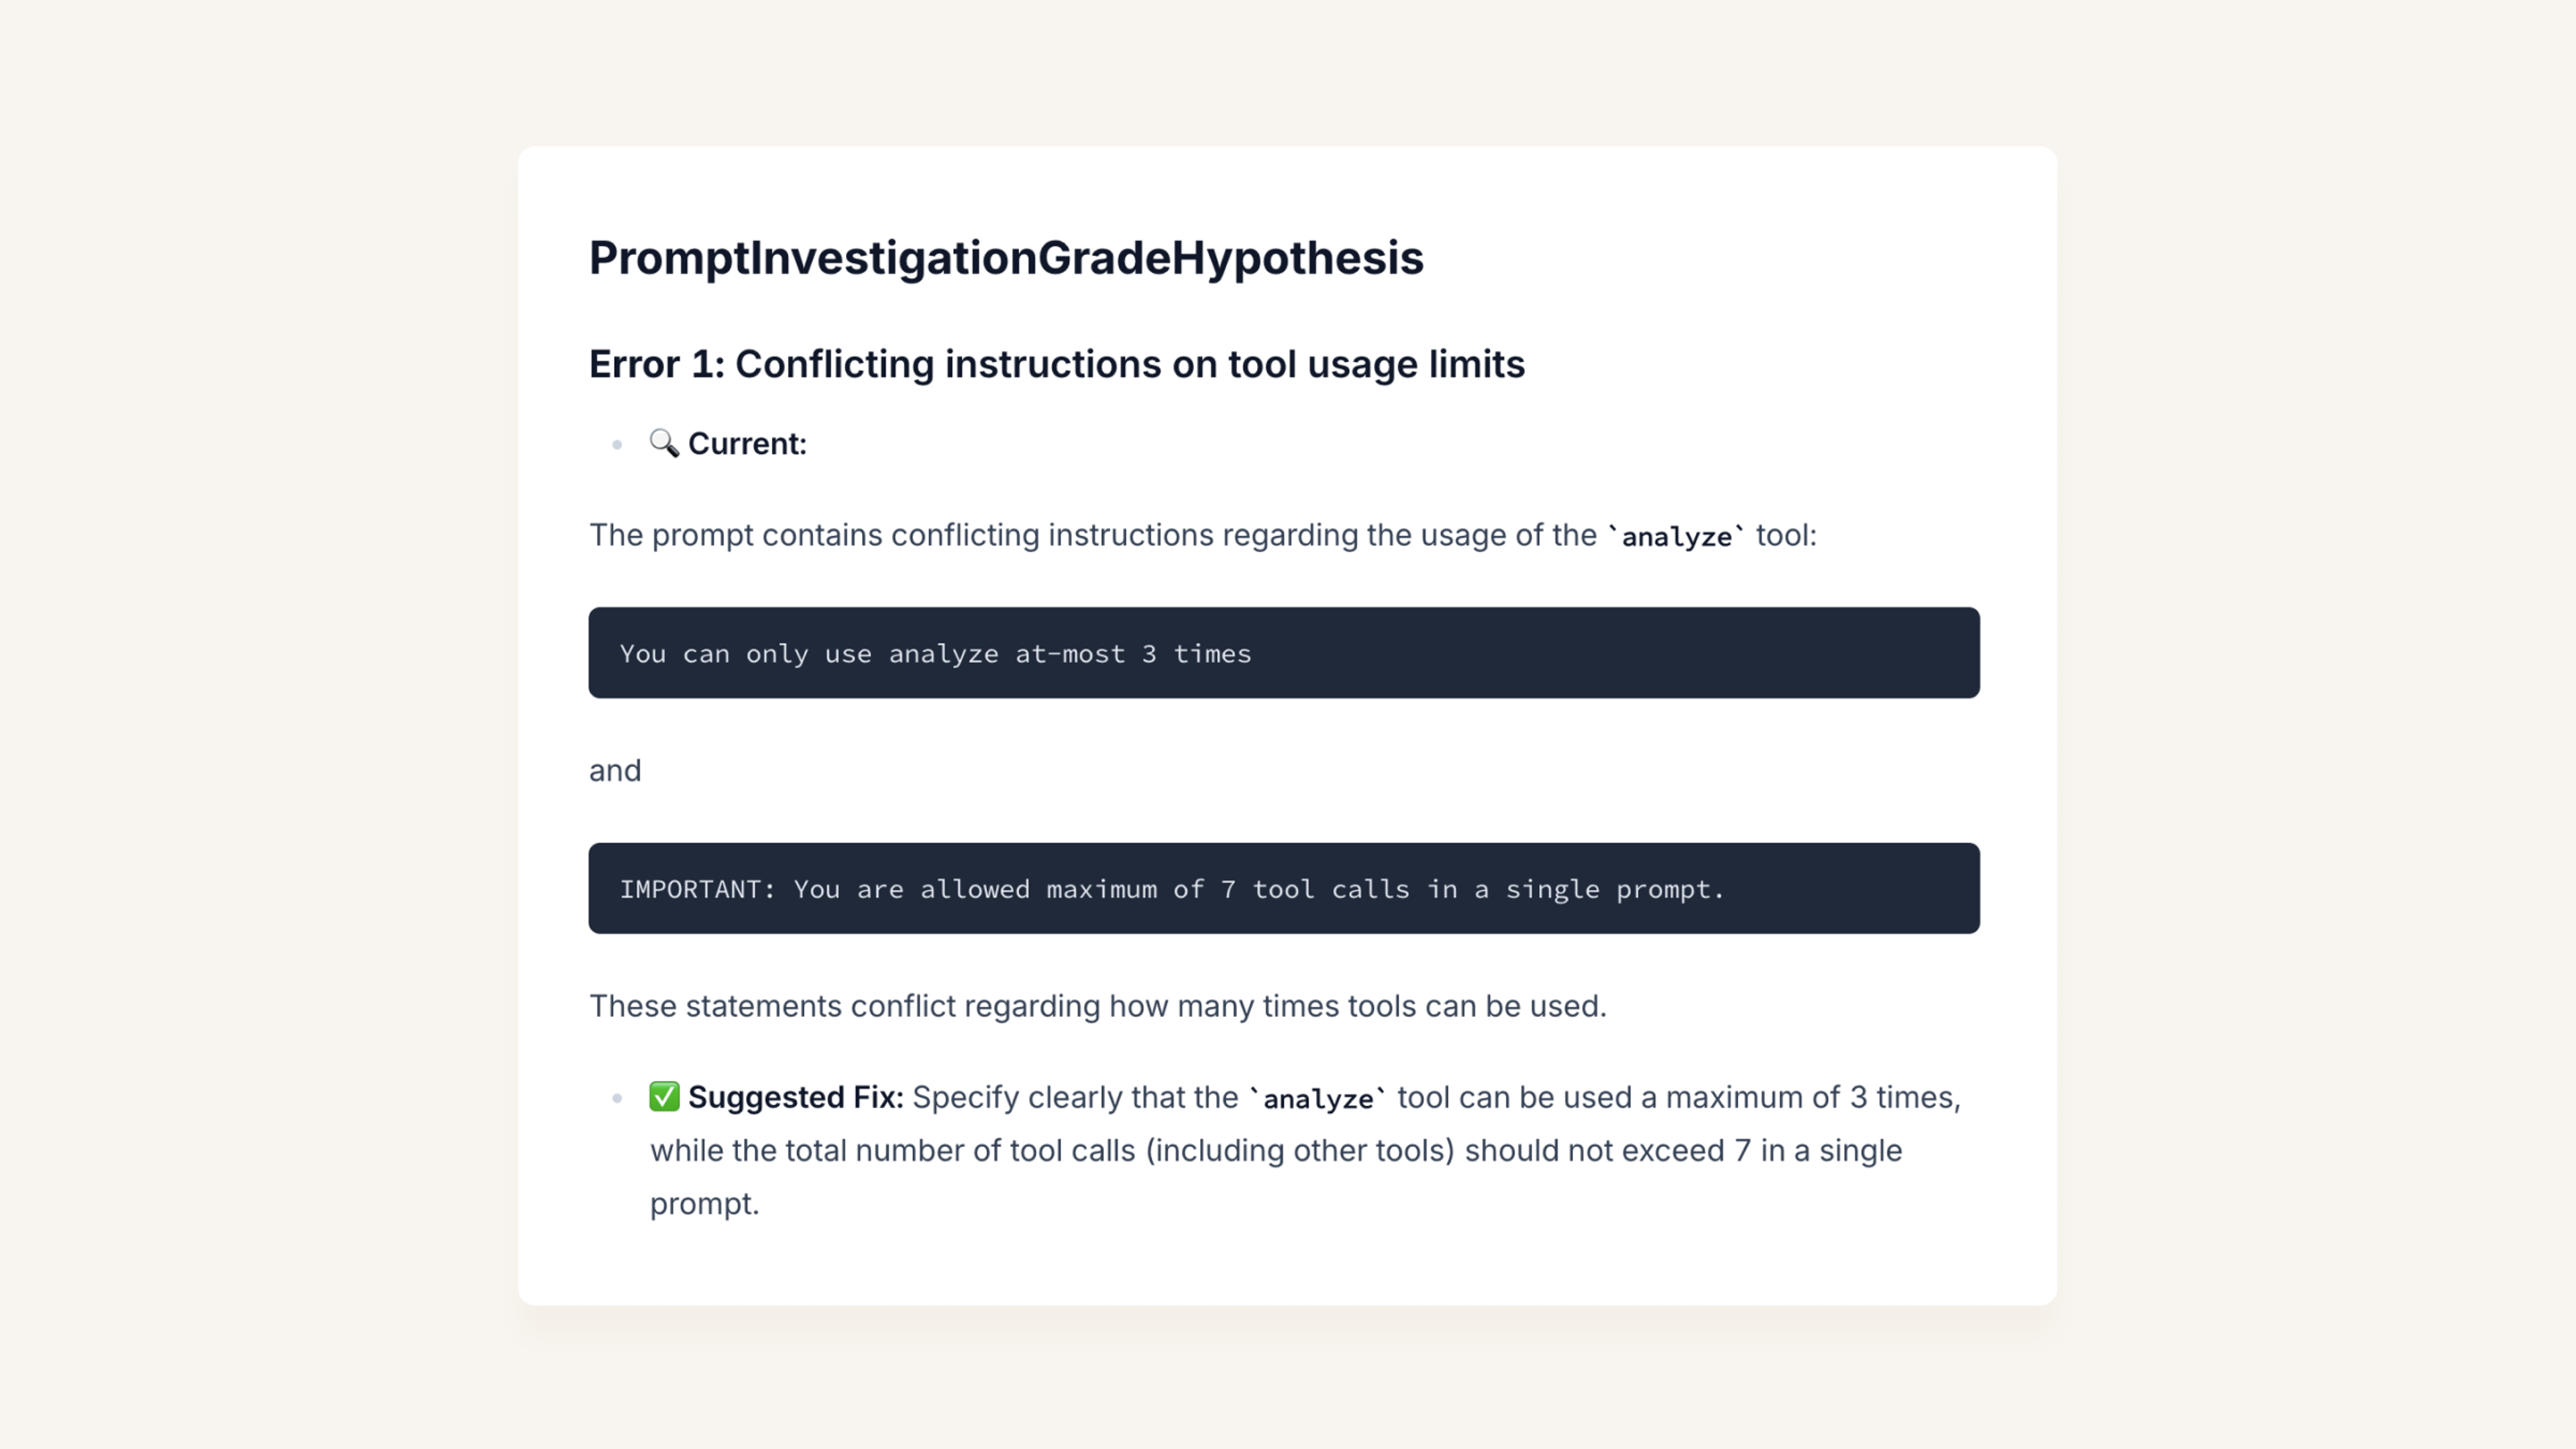This screenshot has height=1449, width=2576.
Task: Click the text "at-most 3 times" in first code block
Action: pyautogui.click(x=1133, y=654)
